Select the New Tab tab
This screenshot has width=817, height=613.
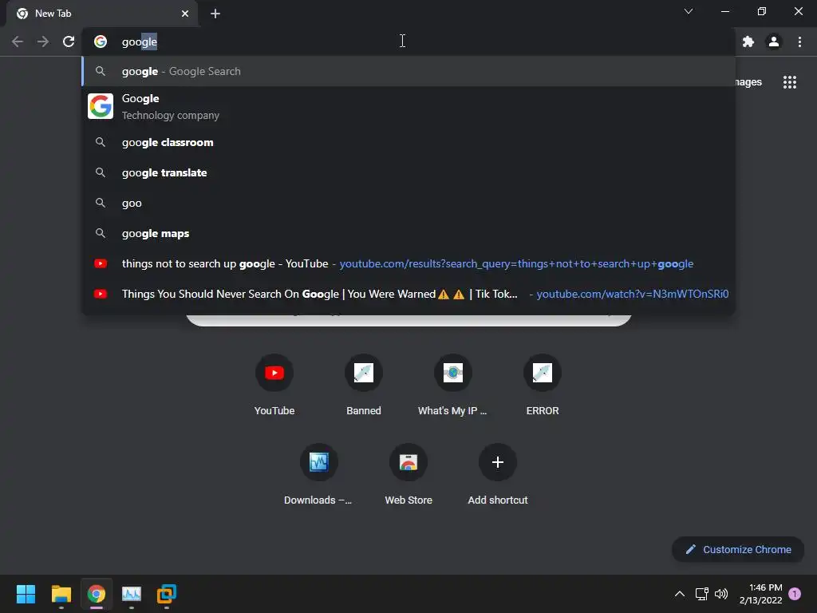pyautogui.click(x=102, y=14)
